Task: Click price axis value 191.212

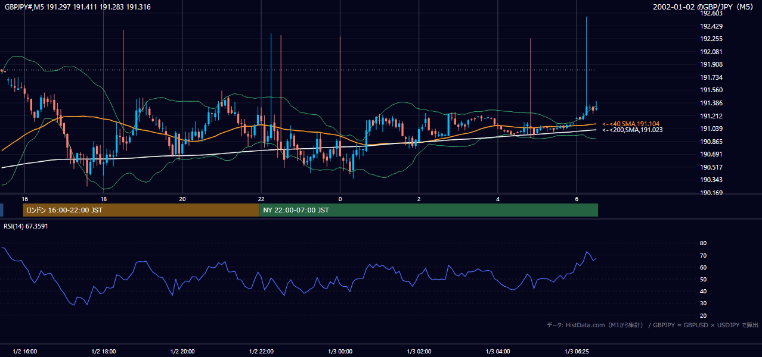Action: click(711, 116)
